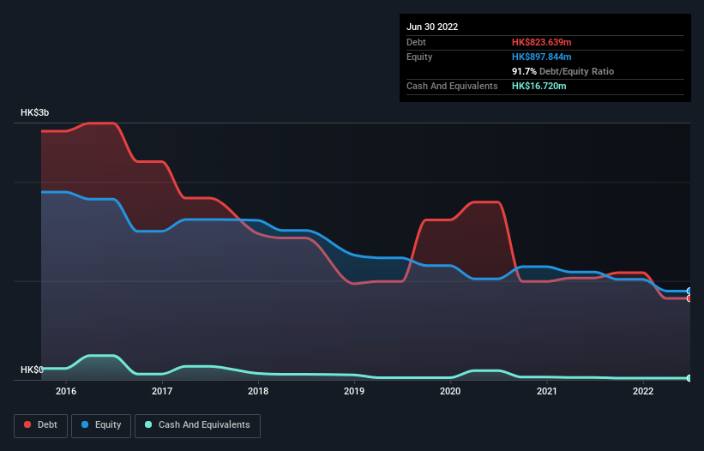The image size is (704, 451).
Task: Click the blue dot in Equity legend
Action: coord(85,424)
